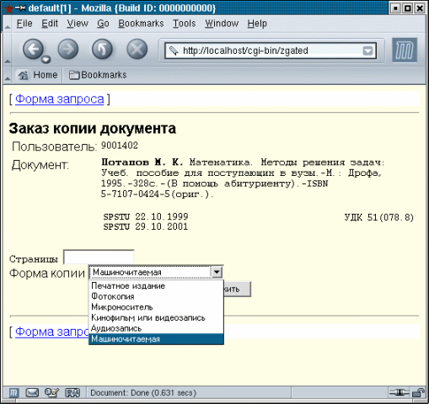Click the SPSTU 22.10.1999 line
The width and height of the screenshot is (429, 404).
click(146, 217)
